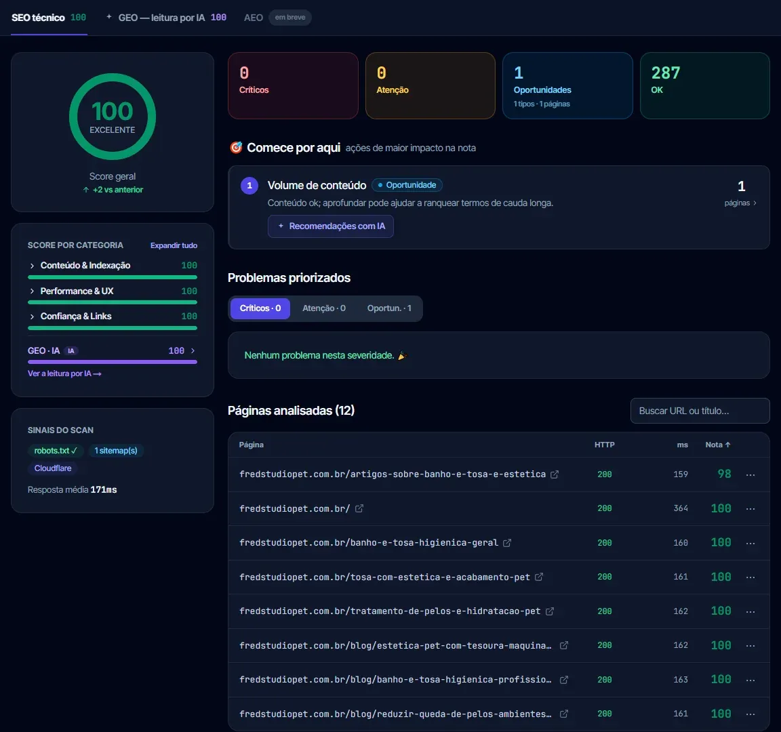Viewport: 781px width, 732px height.
Task: Click the Conteúdo & Indexação progress bar
Action: tap(113, 277)
